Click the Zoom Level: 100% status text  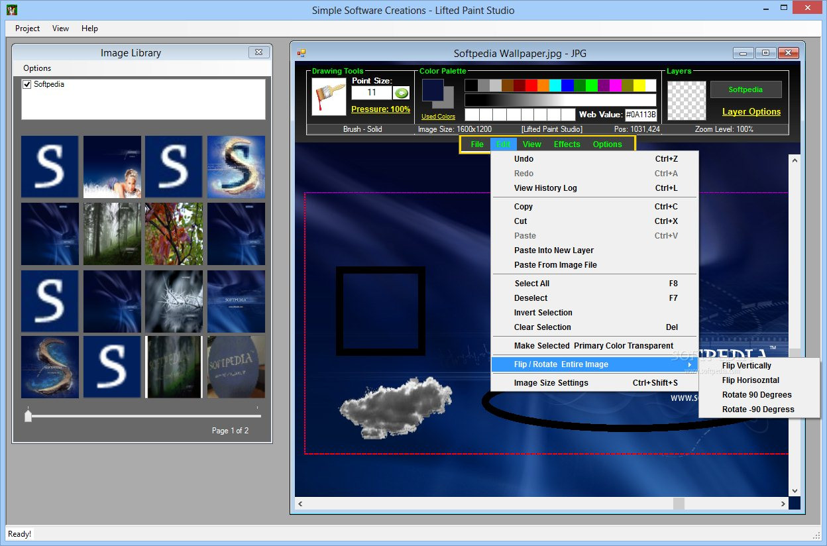[724, 129]
